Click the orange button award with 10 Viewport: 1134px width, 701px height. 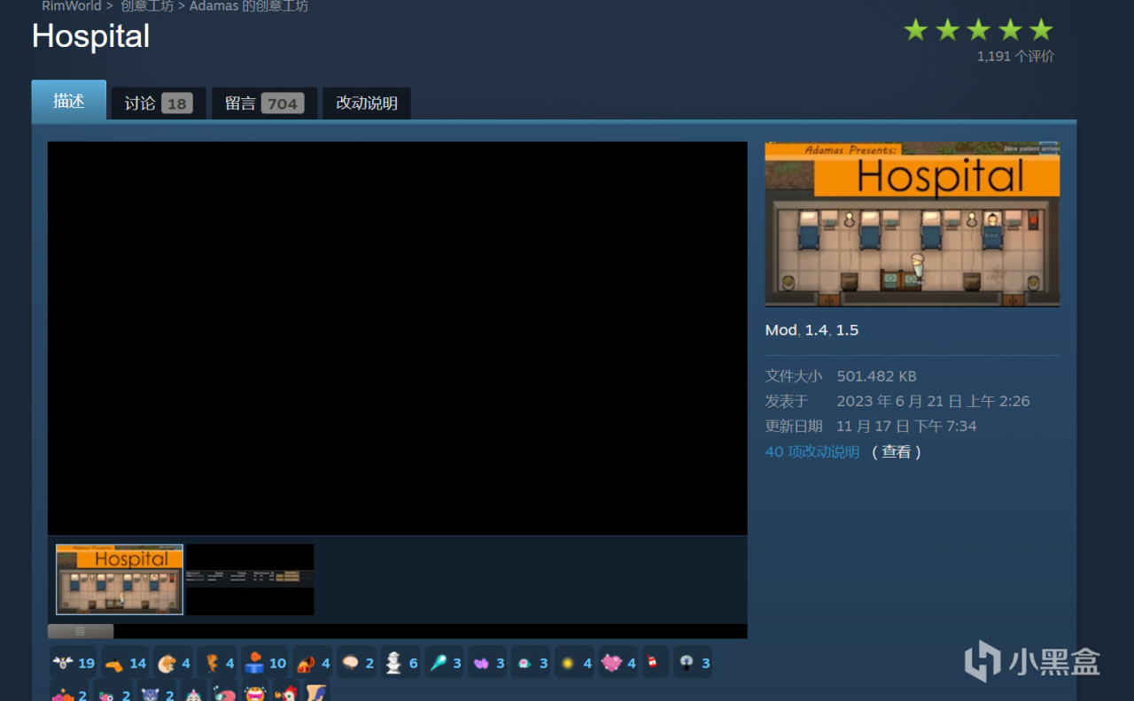point(265,662)
